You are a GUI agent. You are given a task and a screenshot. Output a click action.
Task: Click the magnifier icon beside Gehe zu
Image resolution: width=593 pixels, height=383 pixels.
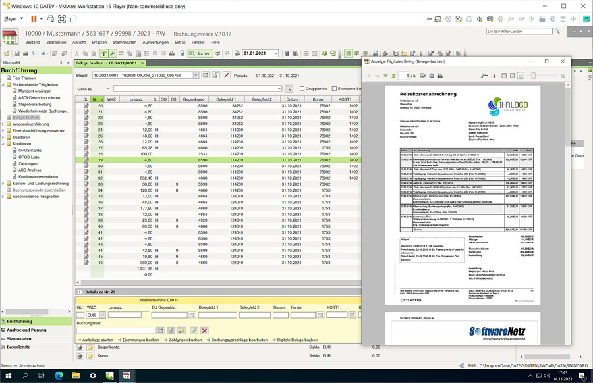tap(289, 88)
